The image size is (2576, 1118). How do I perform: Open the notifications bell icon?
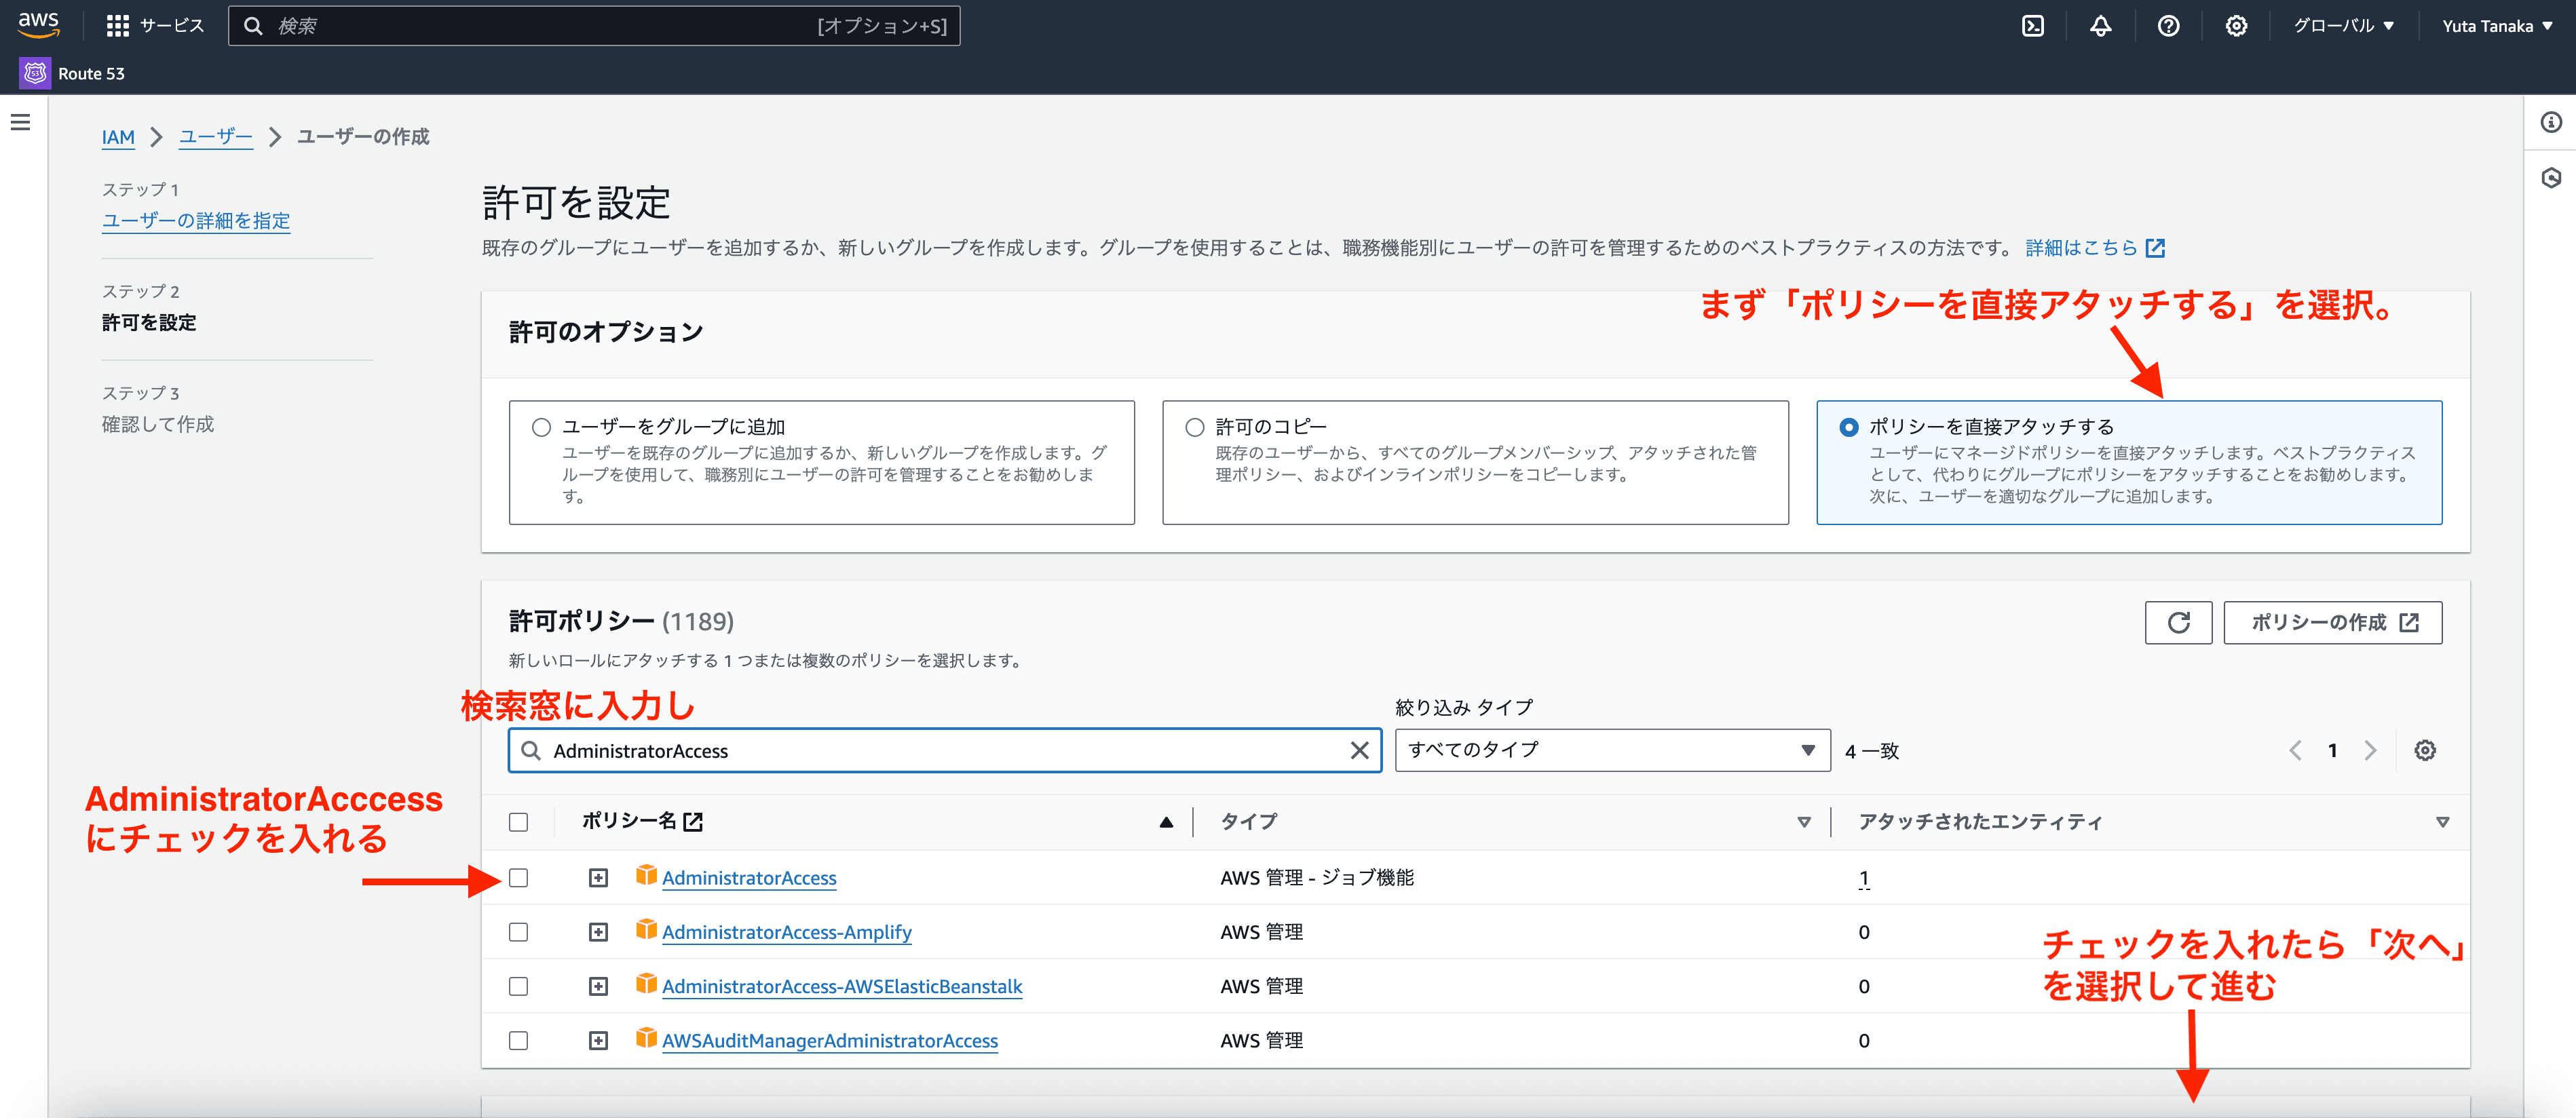2100,26
